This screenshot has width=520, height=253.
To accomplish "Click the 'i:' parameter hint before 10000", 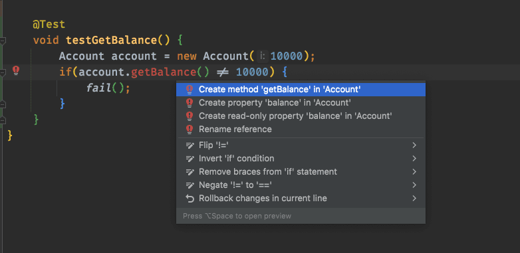I will 262,56.
